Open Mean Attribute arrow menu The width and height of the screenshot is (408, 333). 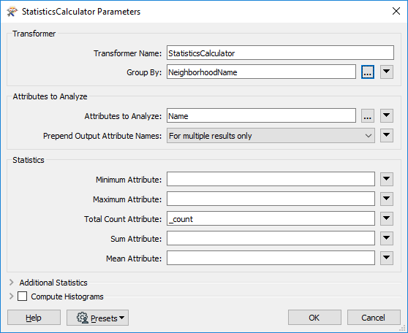386,258
